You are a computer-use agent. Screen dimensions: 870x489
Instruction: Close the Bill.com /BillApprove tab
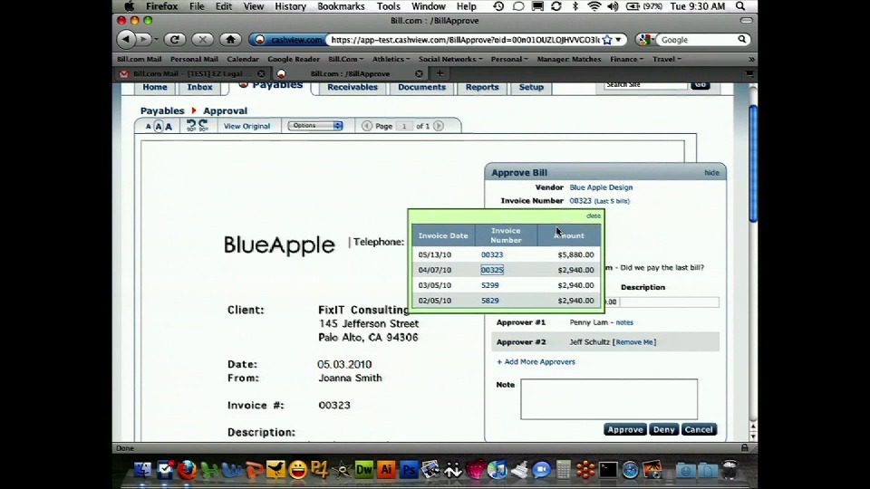[x=419, y=73]
